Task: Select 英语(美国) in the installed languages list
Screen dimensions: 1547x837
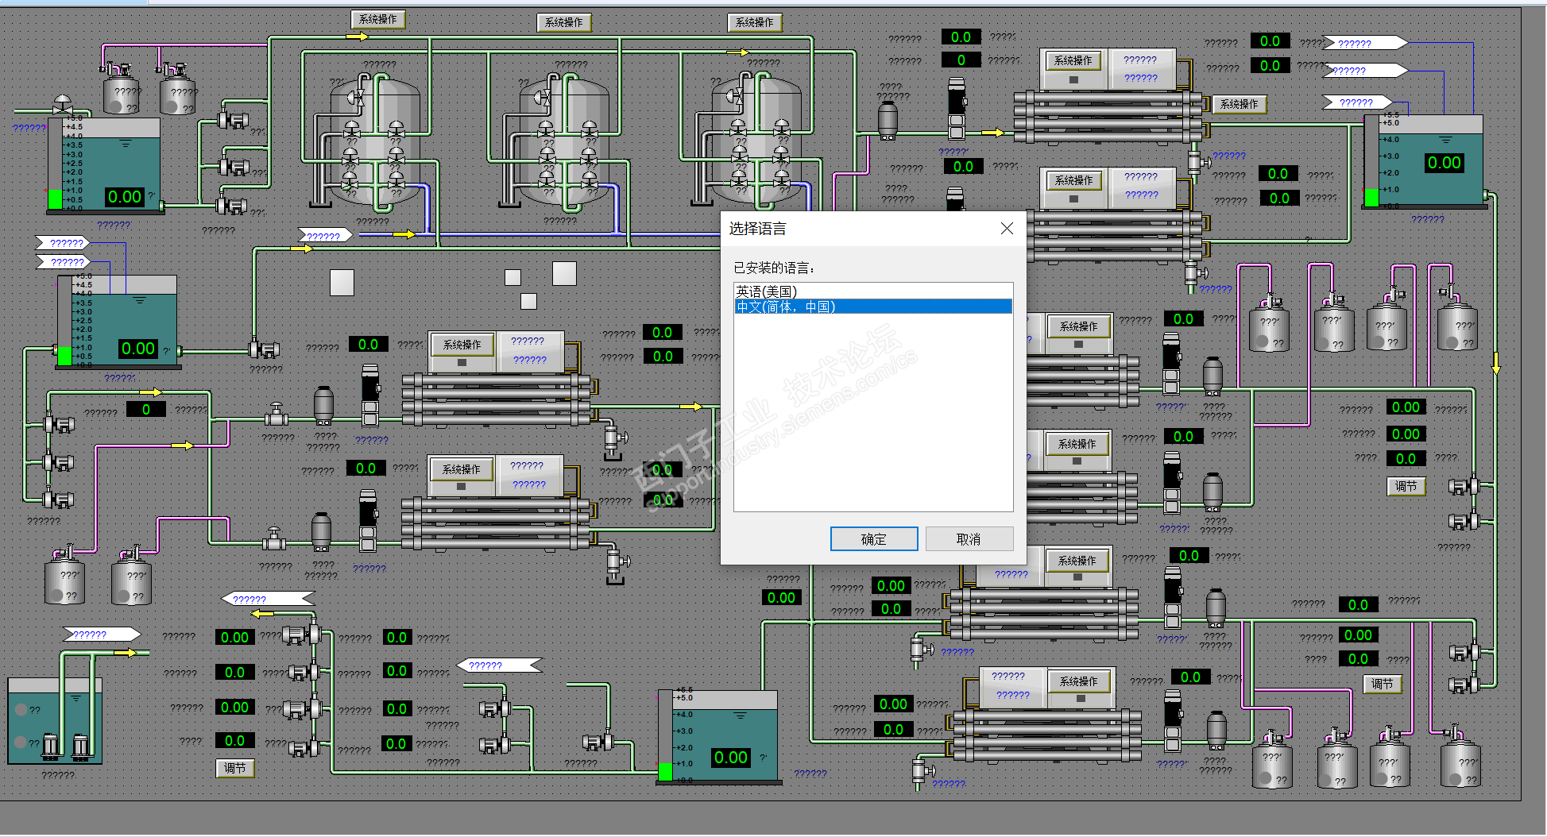Action: [x=766, y=291]
